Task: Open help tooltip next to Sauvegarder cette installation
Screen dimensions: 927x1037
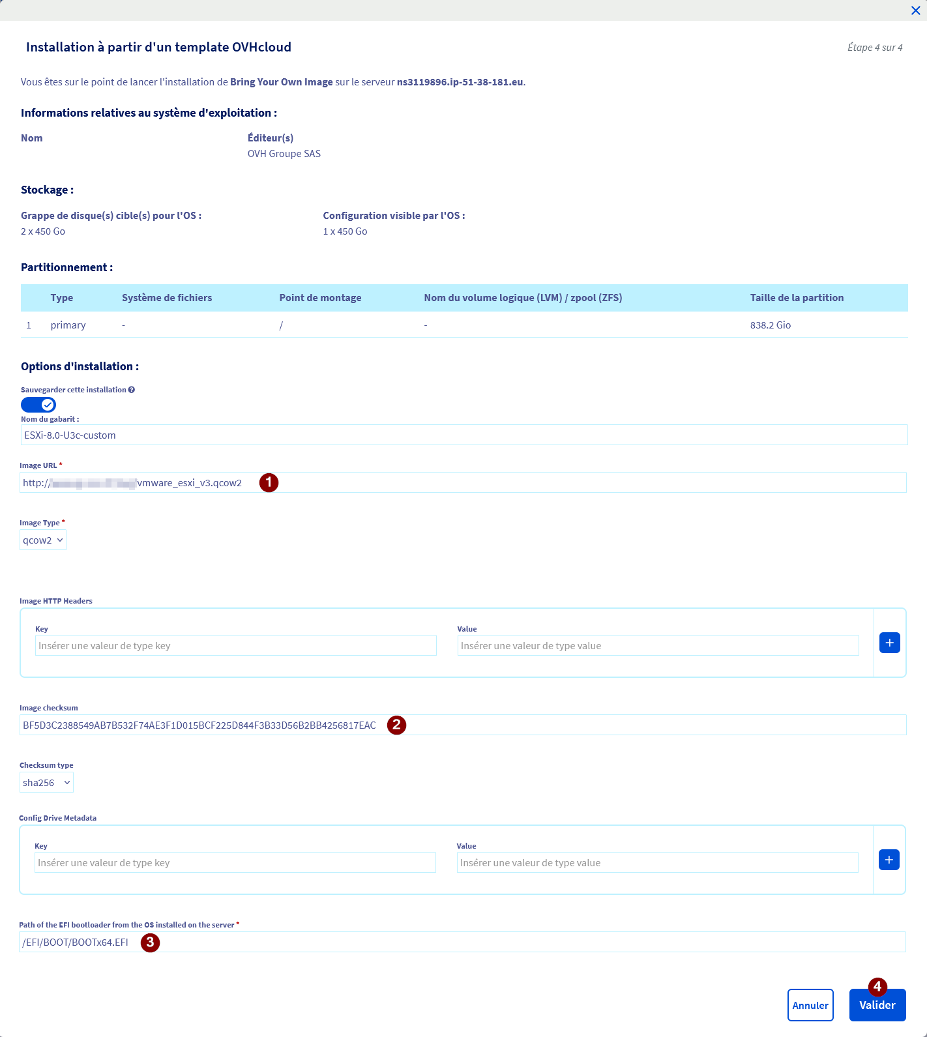Action: (132, 390)
